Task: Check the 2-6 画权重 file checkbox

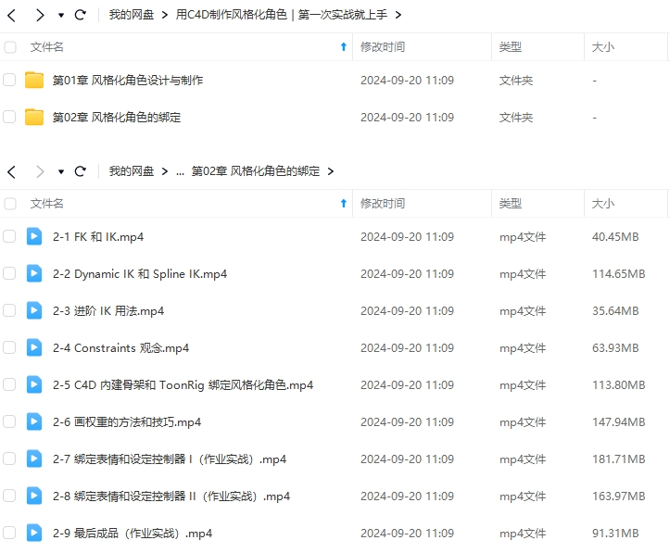Action: point(9,421)
